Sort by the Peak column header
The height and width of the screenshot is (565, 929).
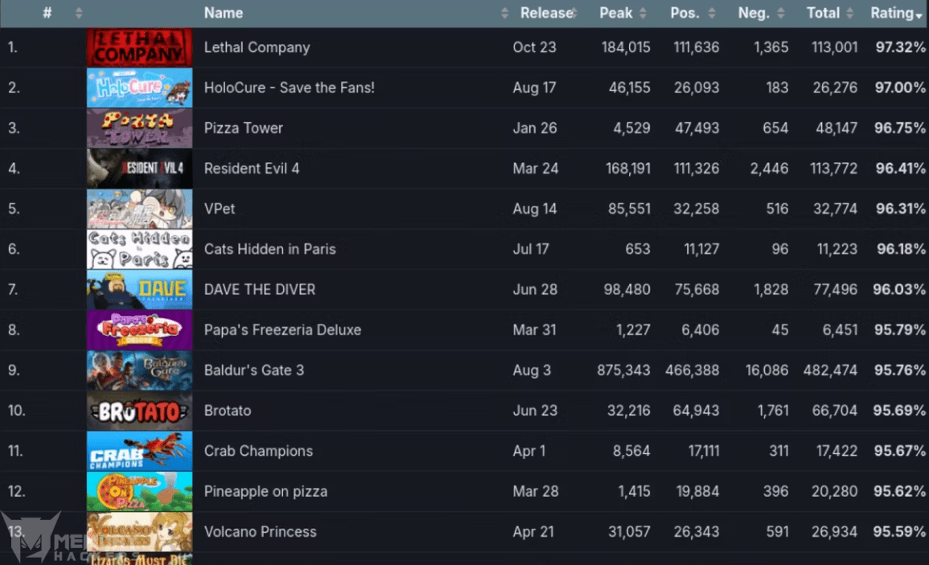(616, 13)
